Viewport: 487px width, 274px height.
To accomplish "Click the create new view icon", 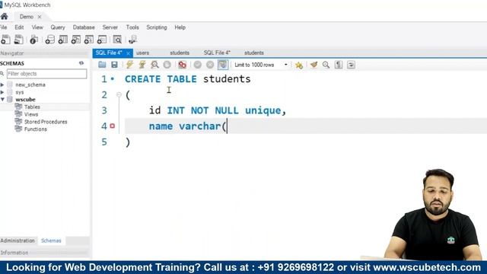I will (x=76, y=40).
